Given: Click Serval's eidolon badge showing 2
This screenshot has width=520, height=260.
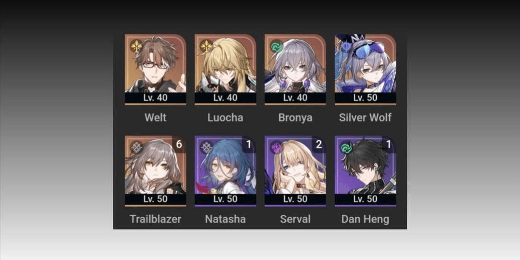Looking at the screenshot, I should pyautogui.click(x=319, y=145).
